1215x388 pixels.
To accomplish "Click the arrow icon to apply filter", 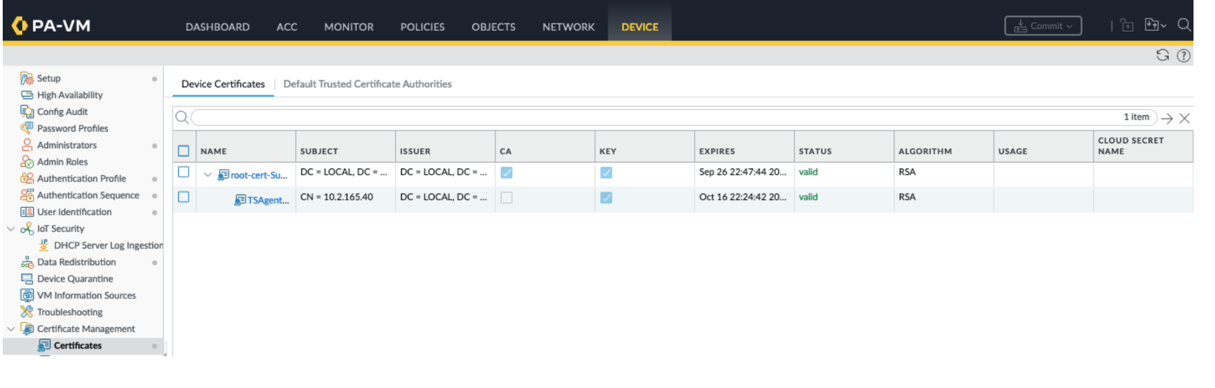I will click(1166, 118).
